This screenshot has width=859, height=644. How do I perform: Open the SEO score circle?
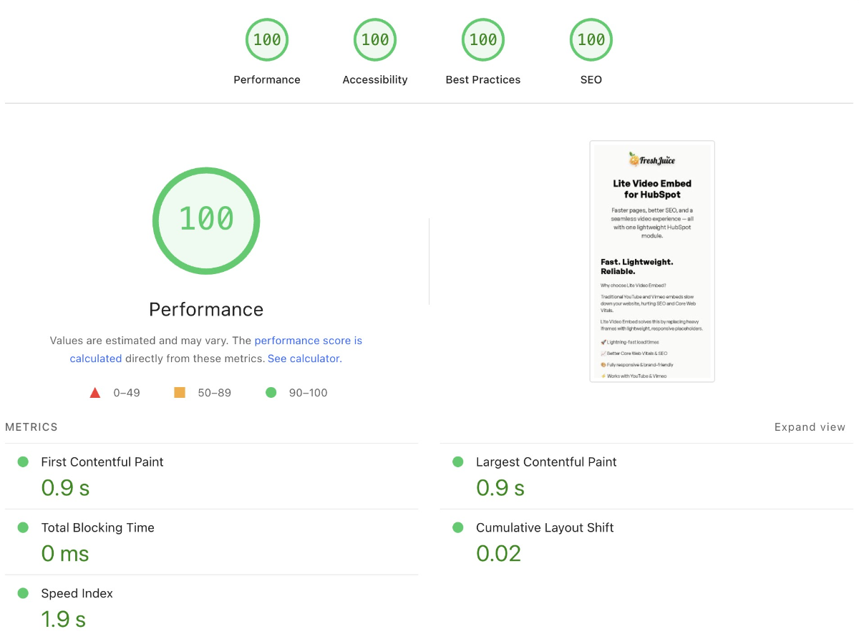[591, 39]
